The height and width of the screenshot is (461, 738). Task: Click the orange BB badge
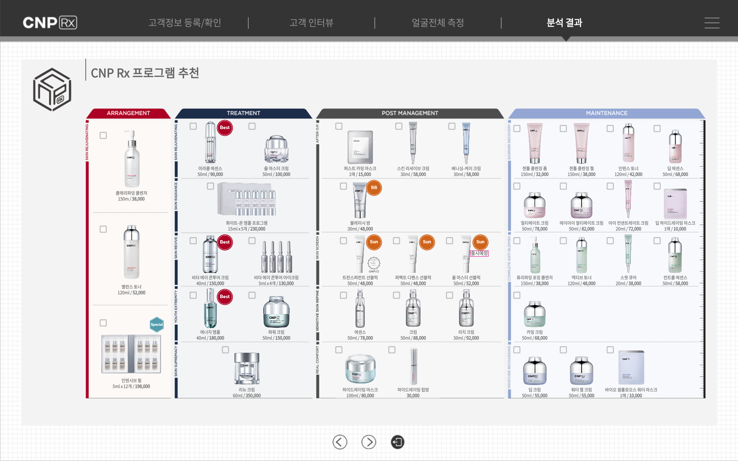[374, 188]
